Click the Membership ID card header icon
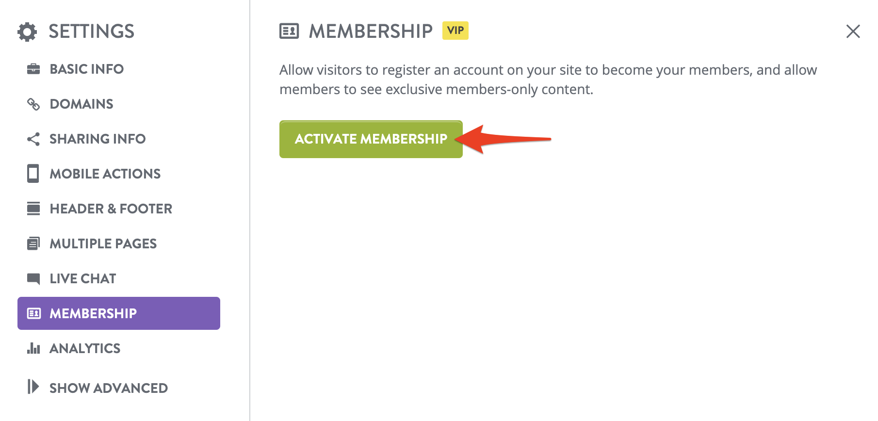Image resolution: width=878 pixels, height=421 pixels. pyautogui.click(x=289, y=32)
